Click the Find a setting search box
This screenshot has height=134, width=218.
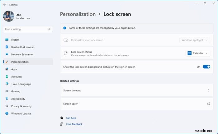25,29
